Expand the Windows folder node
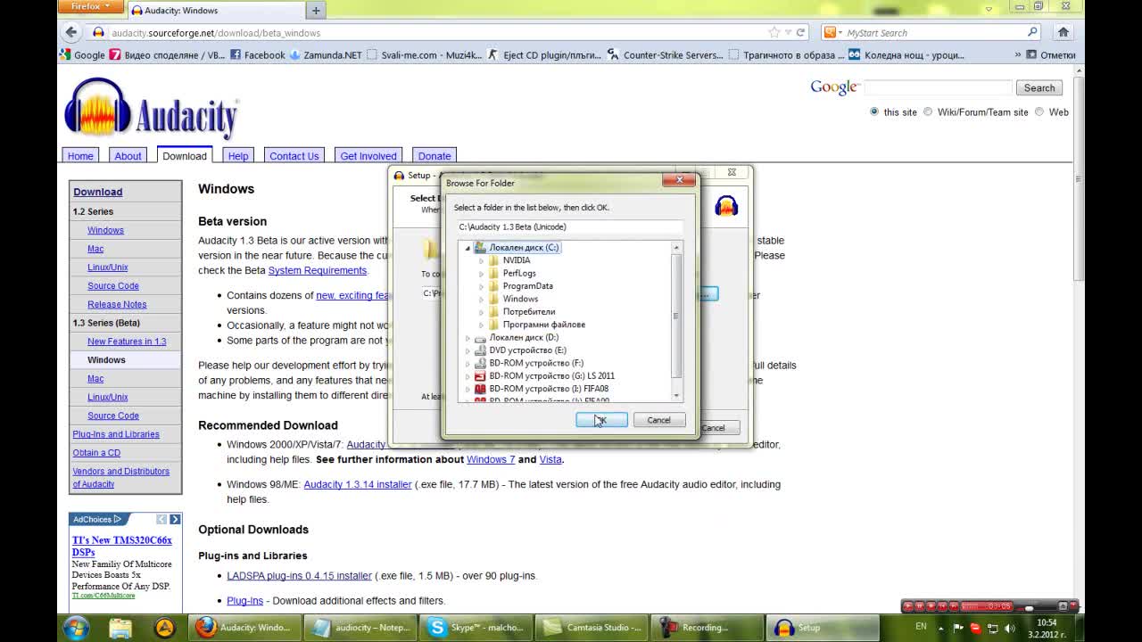1142x642 pixels. tap(482, 299)
